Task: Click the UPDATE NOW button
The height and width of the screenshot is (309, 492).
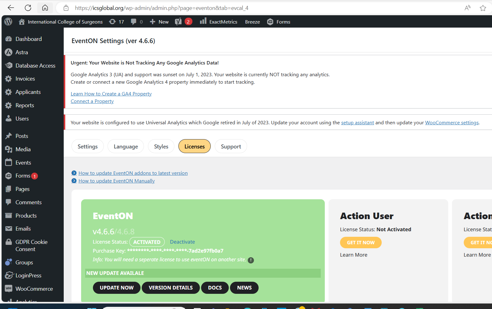Action: (x=117, y=288)
